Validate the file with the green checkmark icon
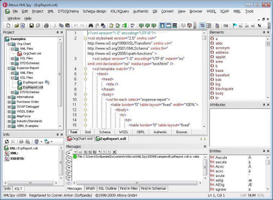273x200 pixels. click(x=118, y=26)
